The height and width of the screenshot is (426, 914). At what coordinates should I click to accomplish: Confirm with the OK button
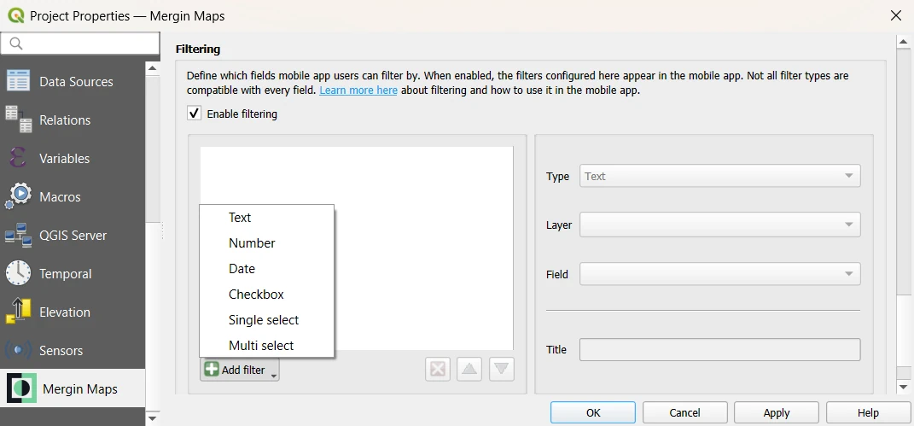click(x=593, y=412)
